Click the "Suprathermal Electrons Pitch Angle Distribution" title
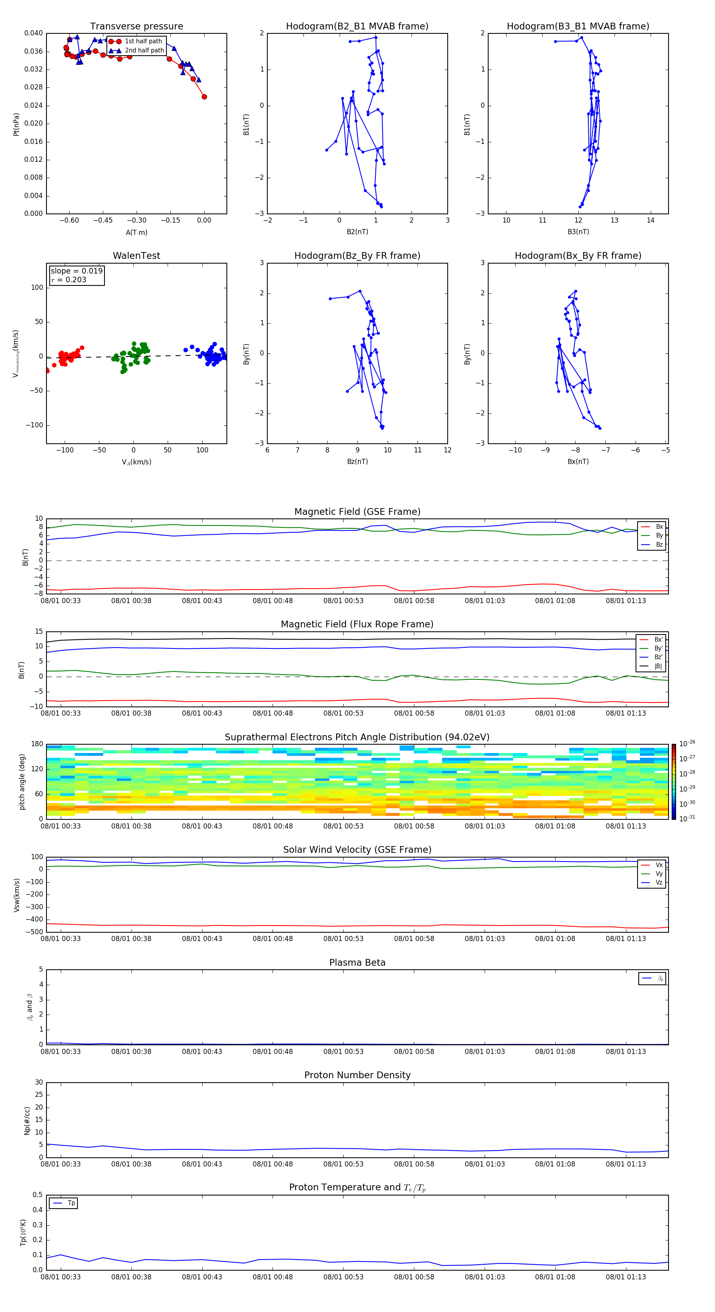The width and height of the screenshot is (715, 1312). (357, 737)
